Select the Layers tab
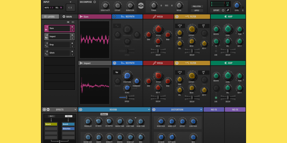Image resolution: width=287 pixels, height=143 pixels. coord(51,16)
